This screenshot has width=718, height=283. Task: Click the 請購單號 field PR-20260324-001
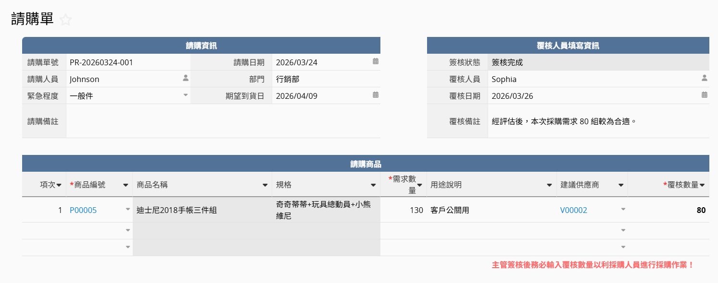coord(127,62)
